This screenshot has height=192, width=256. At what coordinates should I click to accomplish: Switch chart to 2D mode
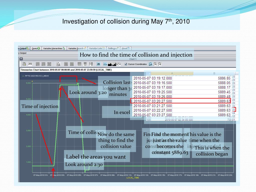tap(98, 64)
